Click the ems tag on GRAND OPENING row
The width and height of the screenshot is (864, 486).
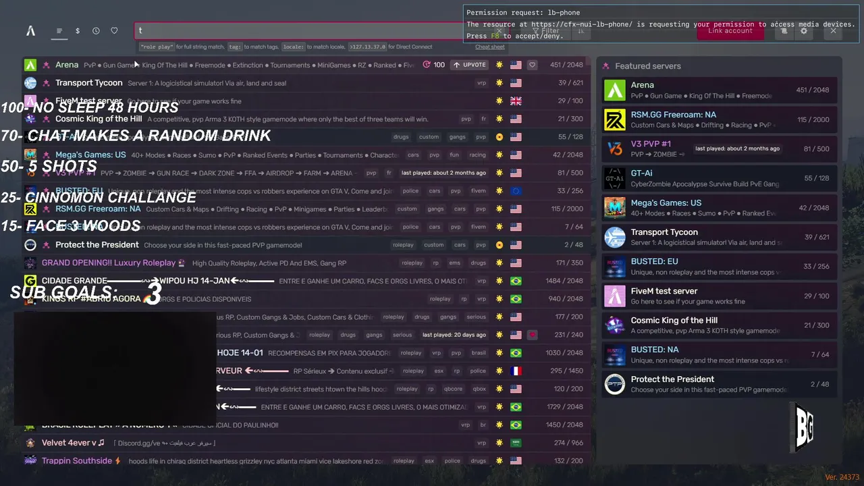(455, 263)
